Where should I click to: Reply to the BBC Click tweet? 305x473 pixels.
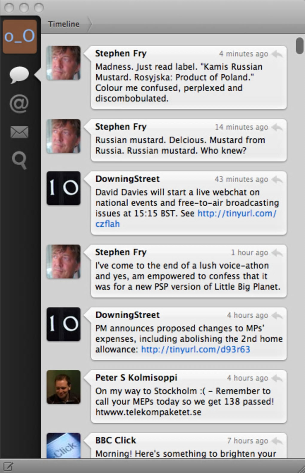tap(277, 441)
